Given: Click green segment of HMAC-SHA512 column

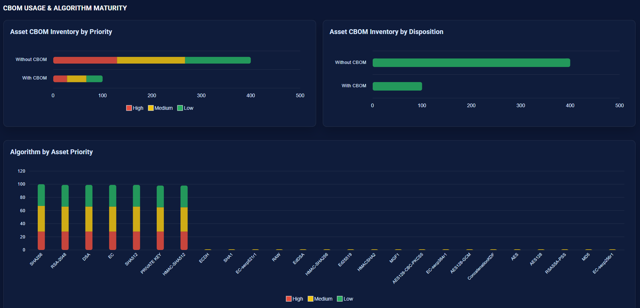Looking at the screenshot, I should pyautogui.click(x=184, y=196).
